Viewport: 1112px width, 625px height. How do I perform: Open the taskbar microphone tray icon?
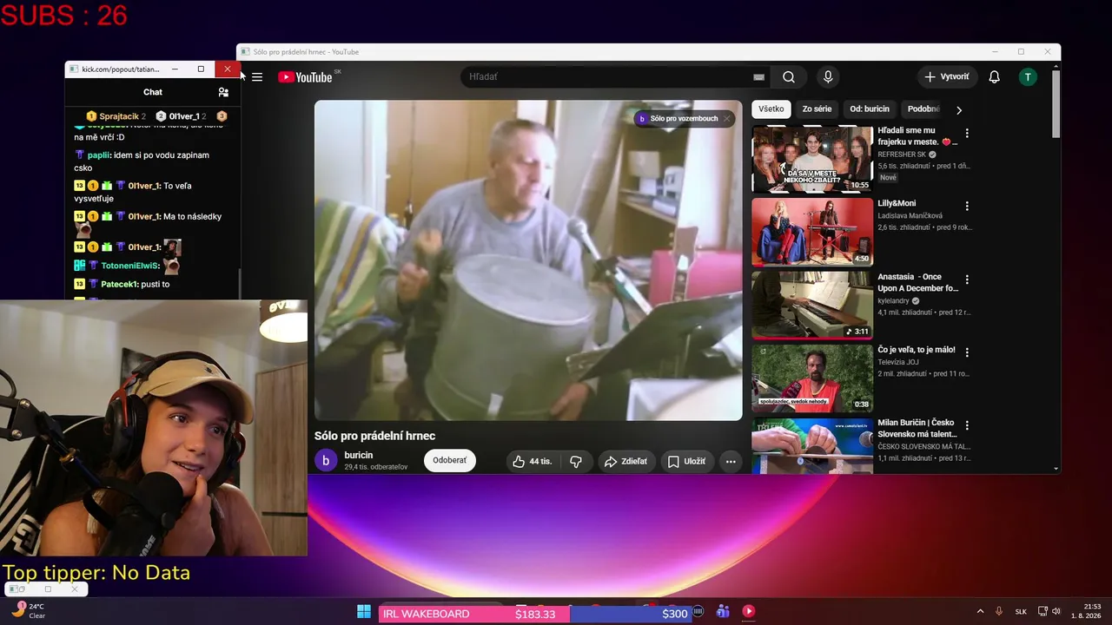point(999,612)
